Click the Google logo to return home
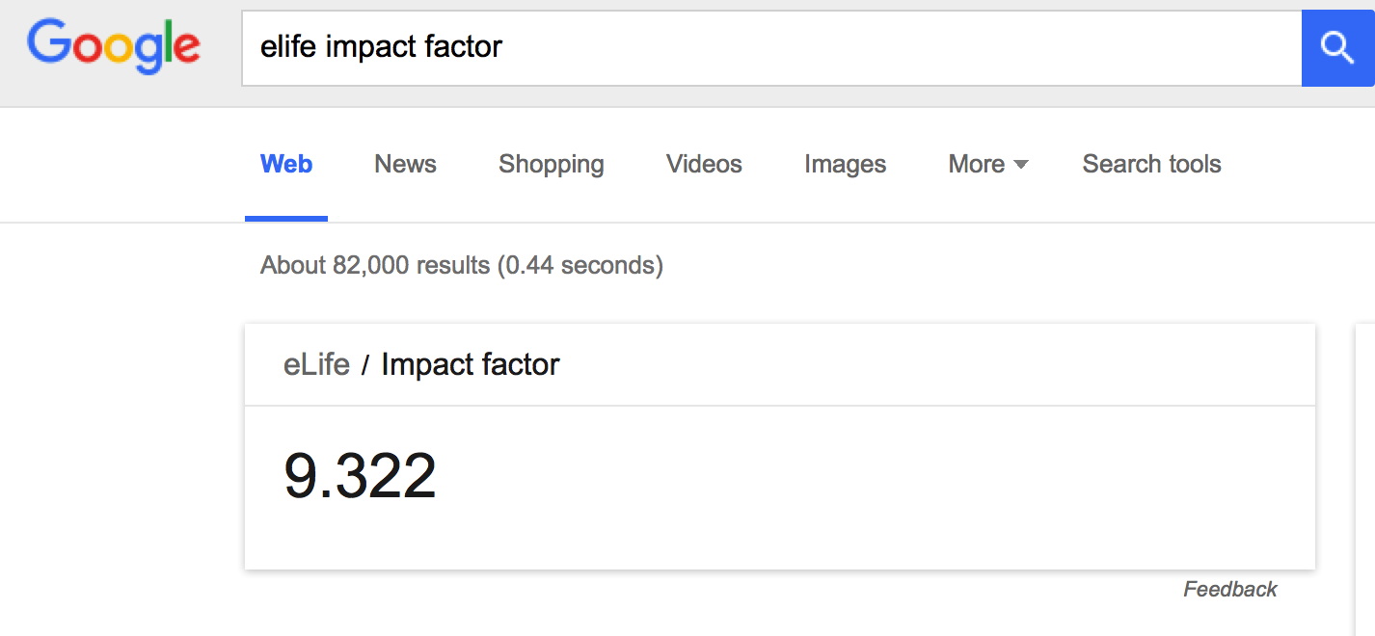 pos(113,46)
